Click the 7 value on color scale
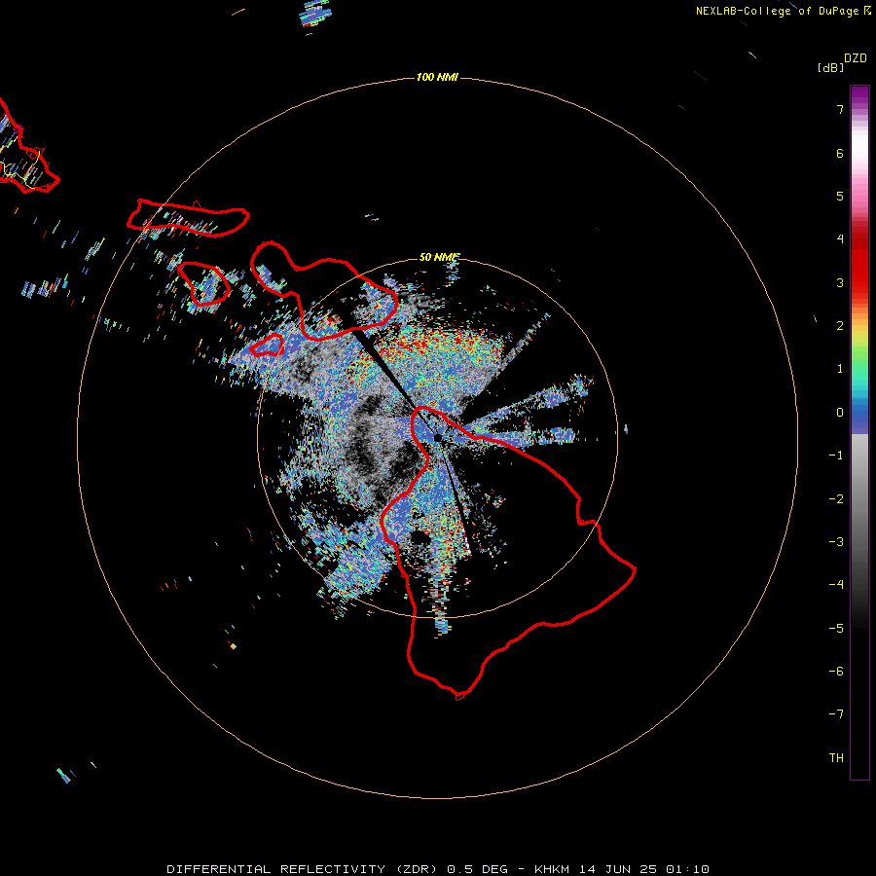The height and width of the screenshot is (876, 876). 840,109
